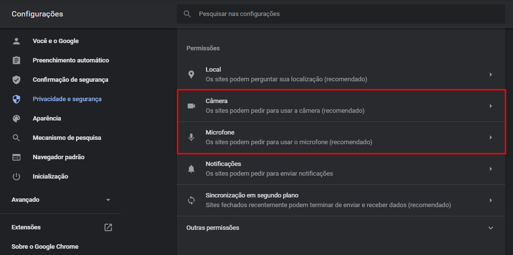
Task: Open Câmera permission arrow
Action: coord(491,106)
